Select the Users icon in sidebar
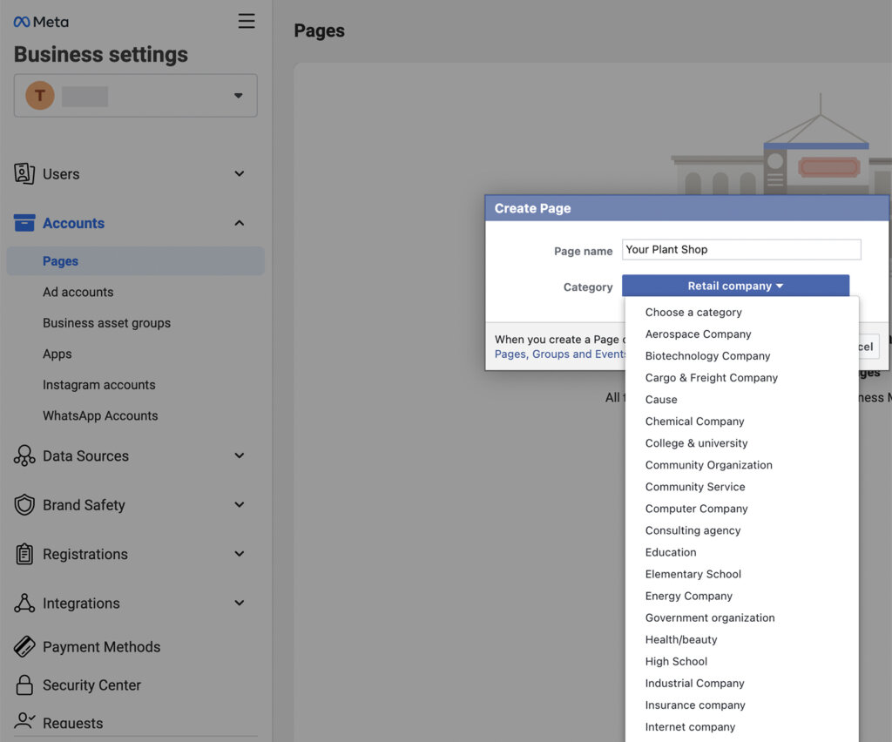Viewport: 892px width, 742px height. pyautogui.click(x=24, y=173)
